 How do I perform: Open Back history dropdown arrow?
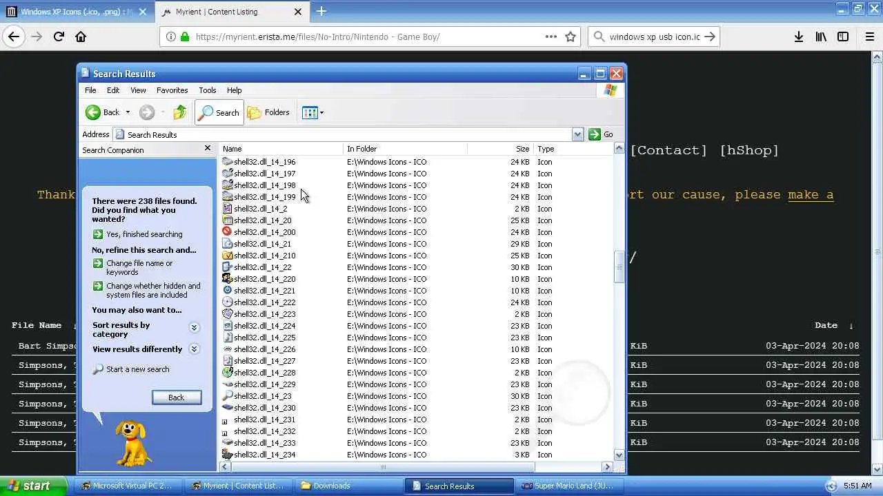[x=128, y=112]
